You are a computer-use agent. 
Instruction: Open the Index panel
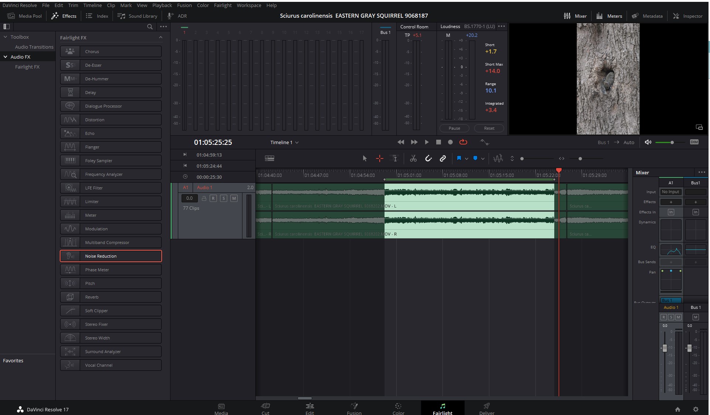[x=97, y=16]
